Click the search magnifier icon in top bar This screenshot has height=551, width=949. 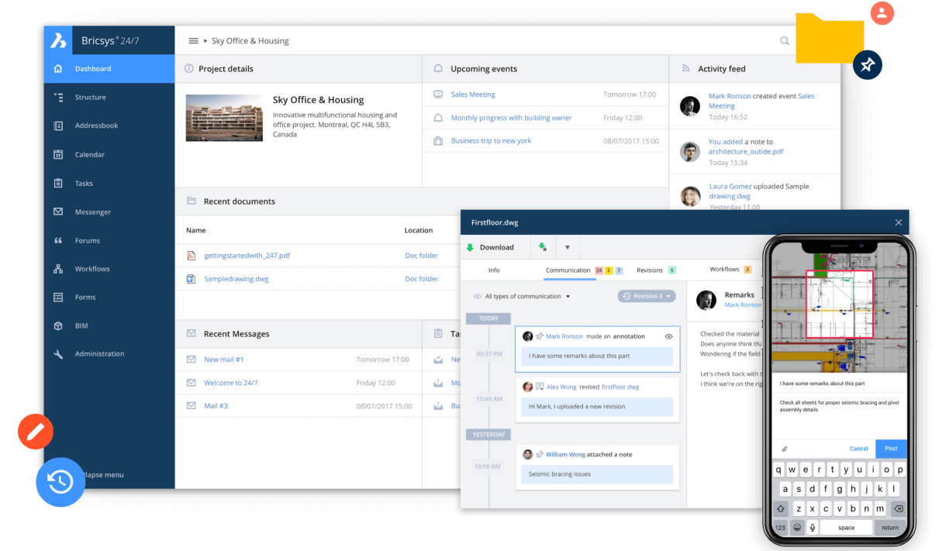tap(785, 41)
